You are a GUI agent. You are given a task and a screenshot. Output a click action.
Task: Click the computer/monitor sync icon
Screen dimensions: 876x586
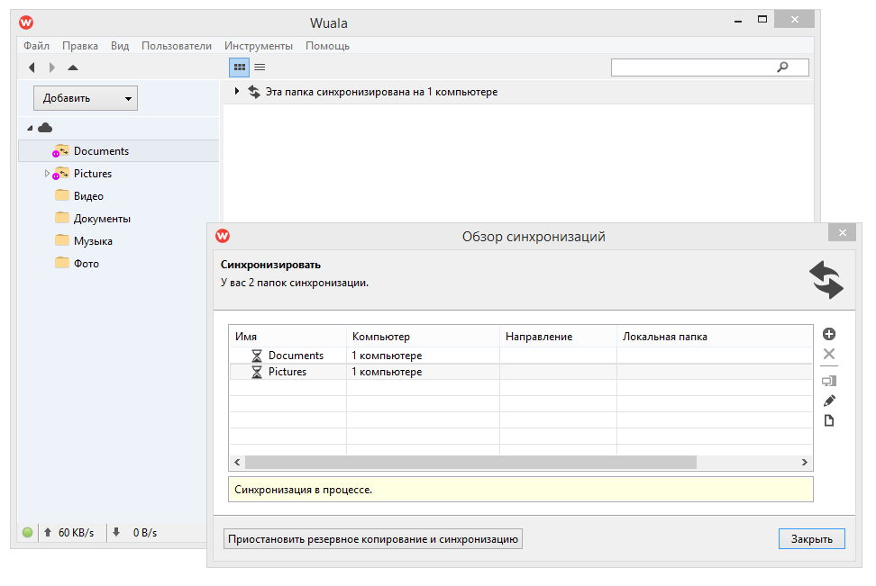[x=829, y=381]
